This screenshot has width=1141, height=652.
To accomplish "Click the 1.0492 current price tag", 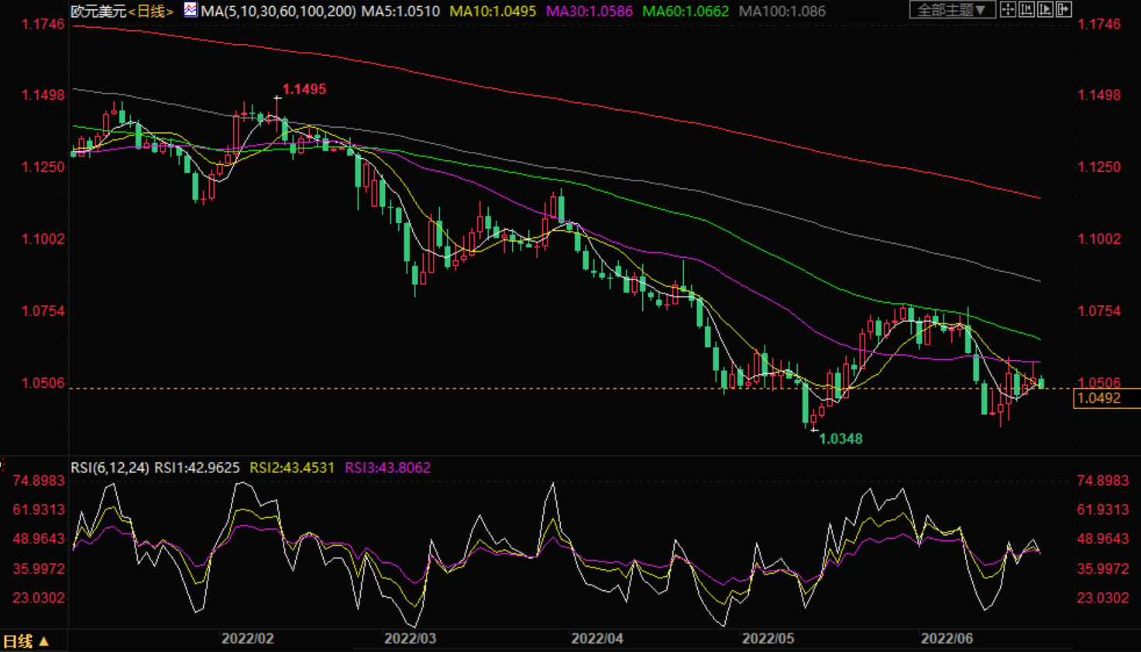I will [x=1099, y=398].
